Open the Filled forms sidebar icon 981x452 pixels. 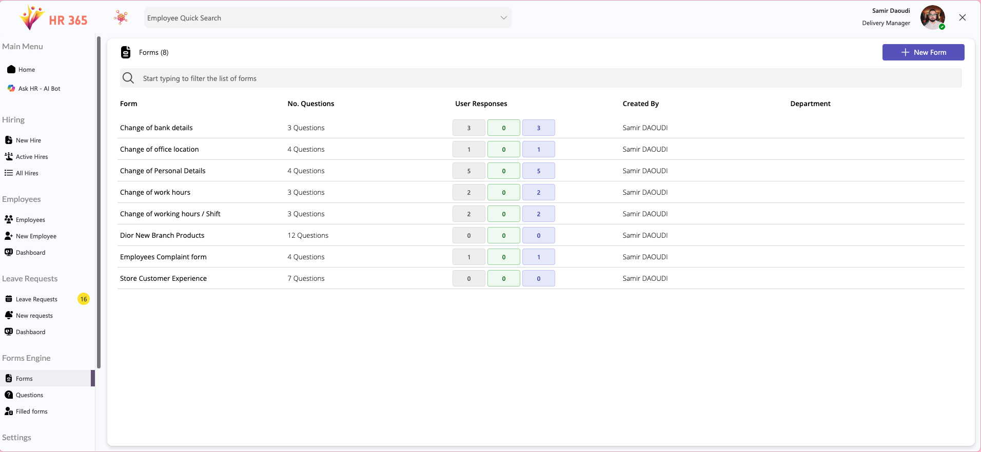click(9, 411)
